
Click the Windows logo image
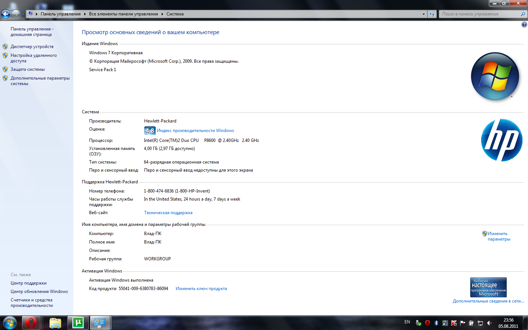point(495,77)
